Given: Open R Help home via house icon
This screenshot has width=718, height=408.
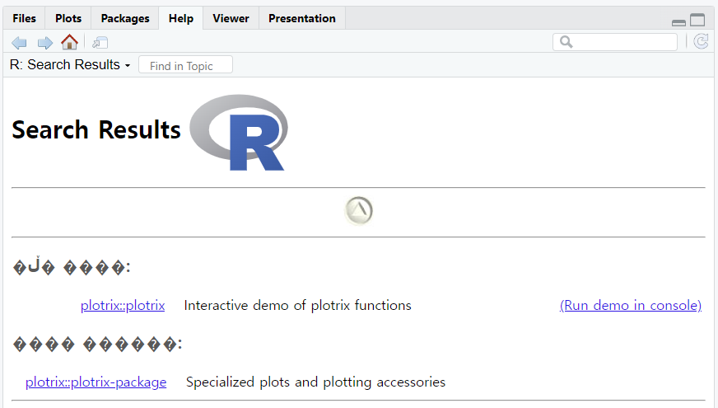Looking at the screenshot, I should pos(70,42).
